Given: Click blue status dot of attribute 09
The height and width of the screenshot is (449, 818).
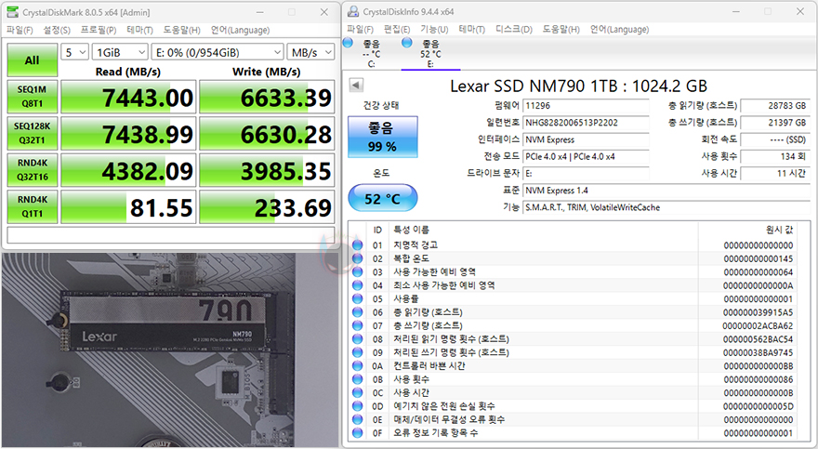Looking at the screenshot, I should pyautogui.click(x=357, y=352).
